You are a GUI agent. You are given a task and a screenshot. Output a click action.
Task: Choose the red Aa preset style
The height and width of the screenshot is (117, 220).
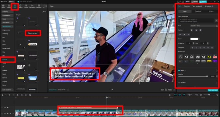click(215, 57)
